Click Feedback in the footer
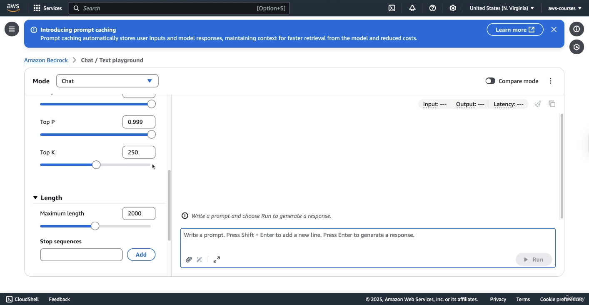The height and width of the screenshot is (305, 589). pyautogui.click(x=59, y=299)
